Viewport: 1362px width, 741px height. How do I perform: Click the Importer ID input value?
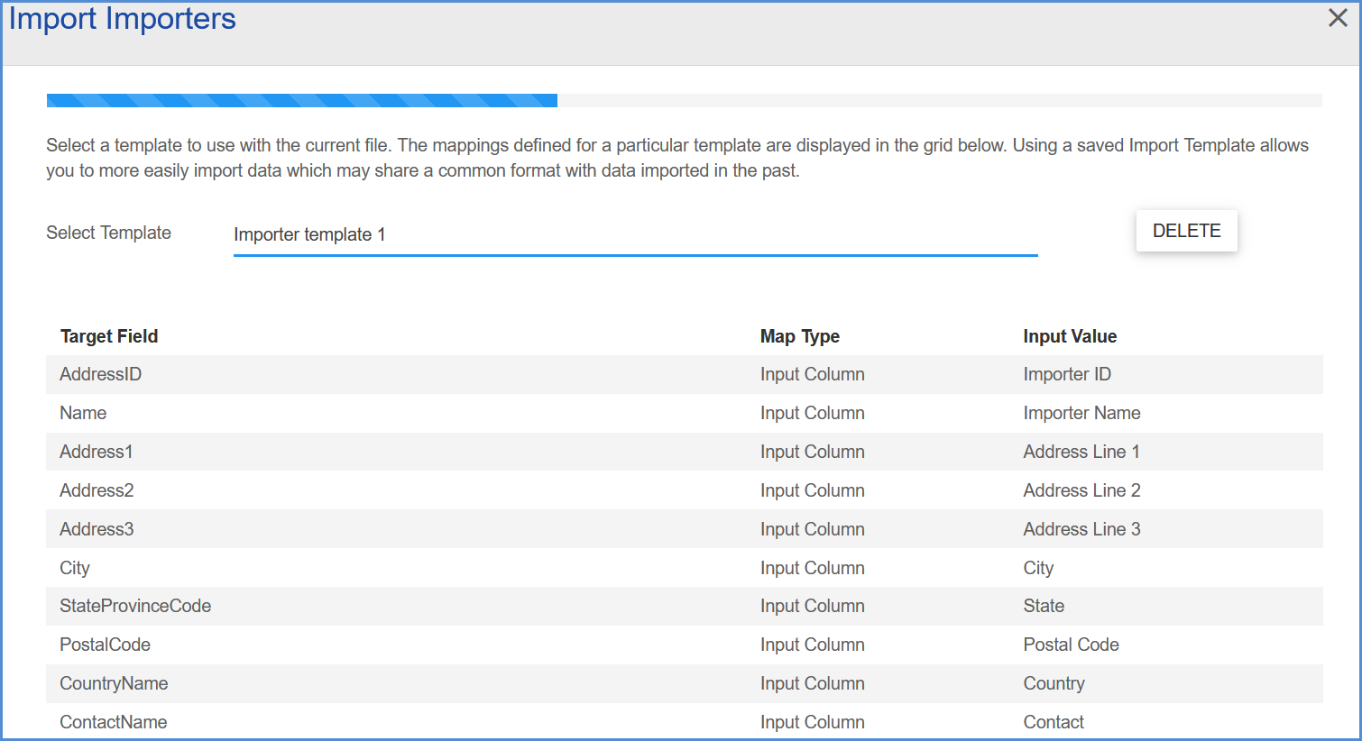[1067, 374]
